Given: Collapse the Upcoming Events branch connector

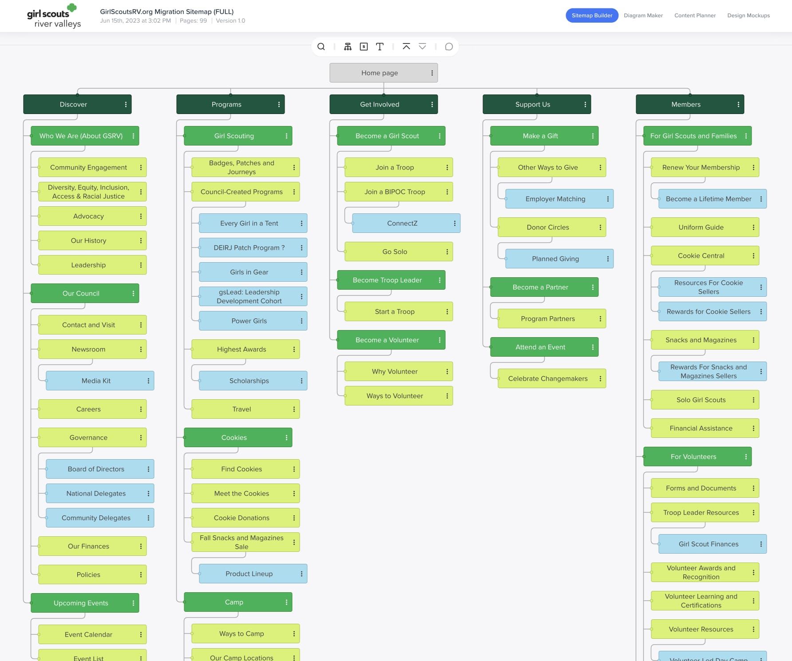Looking at the screenshot, I should point(32,603).
